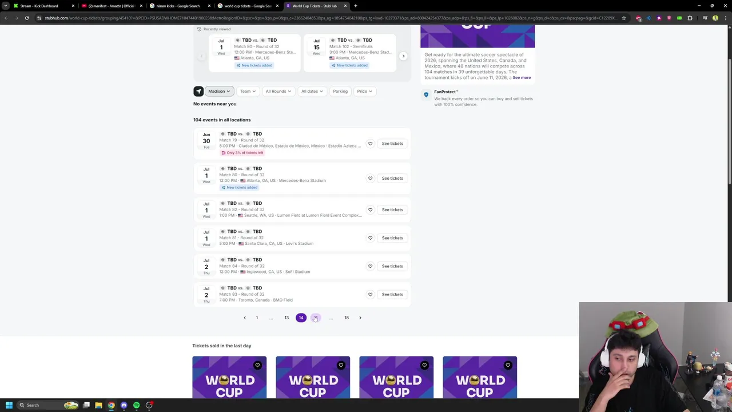Close the nissan kicks Google Search tab
The height and width of the screenshot is (412, 732).
[x=209, y=6]
